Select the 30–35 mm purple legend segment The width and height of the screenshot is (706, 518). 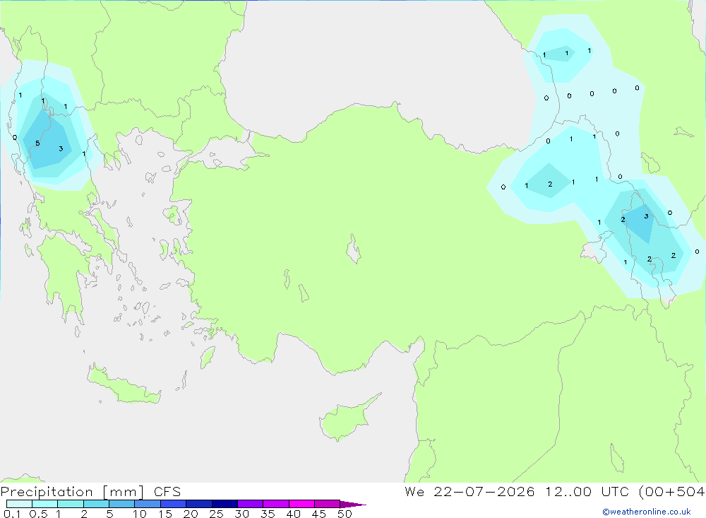pos(251,504)
